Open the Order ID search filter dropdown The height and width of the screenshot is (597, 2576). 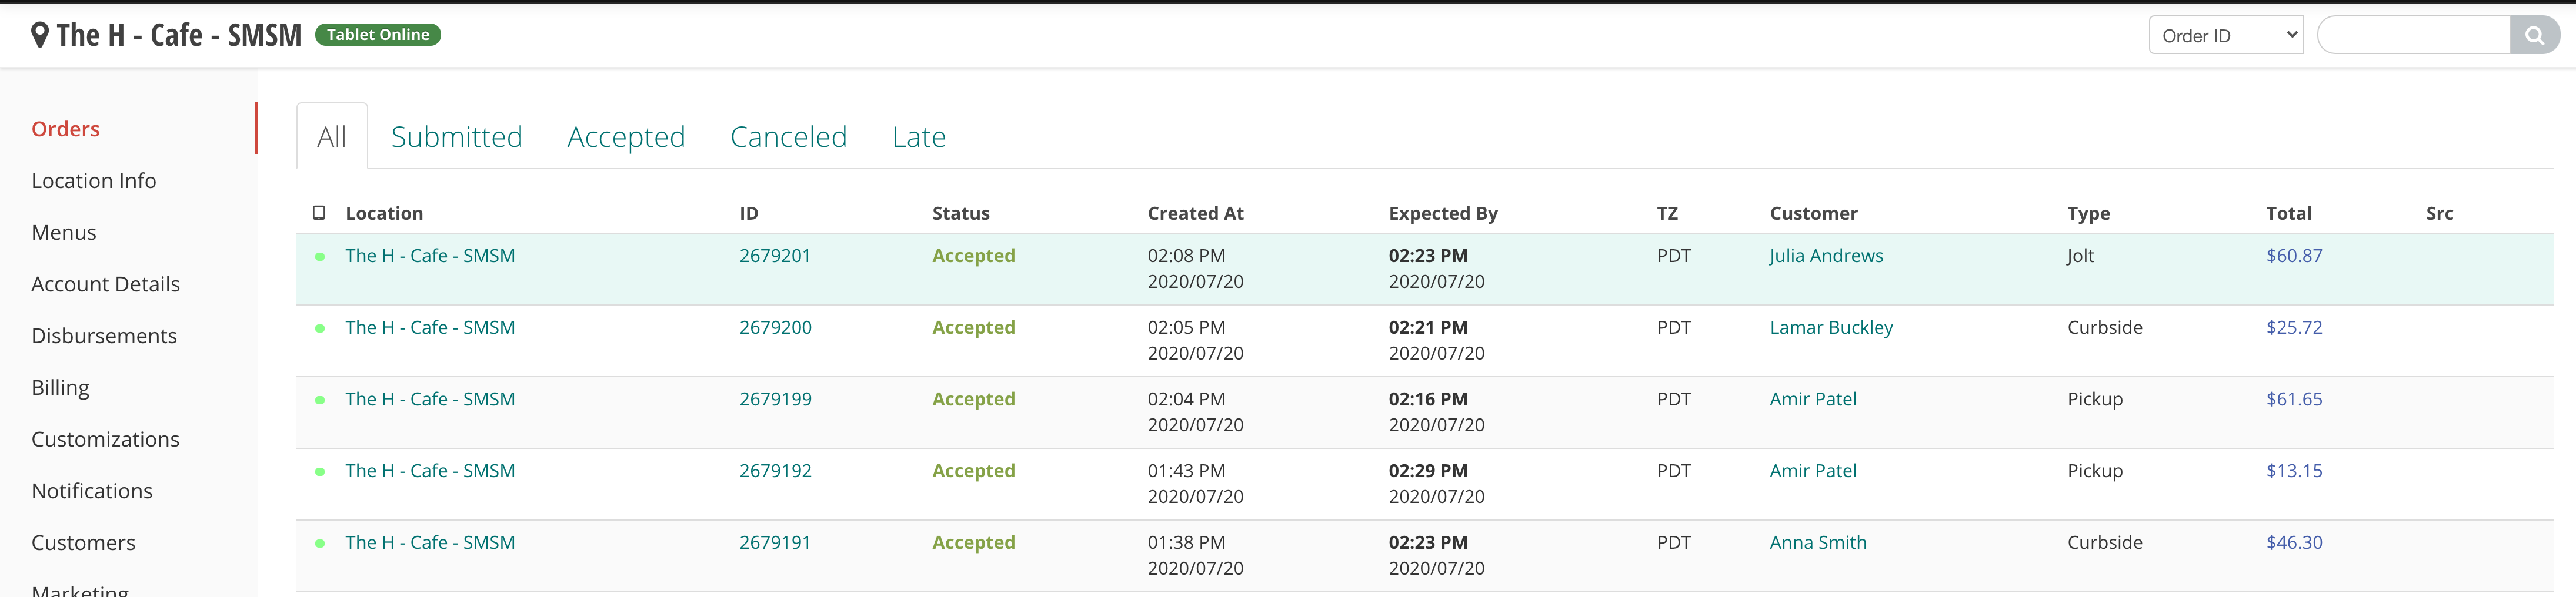pyautogui.click(x=2225, y=36)
